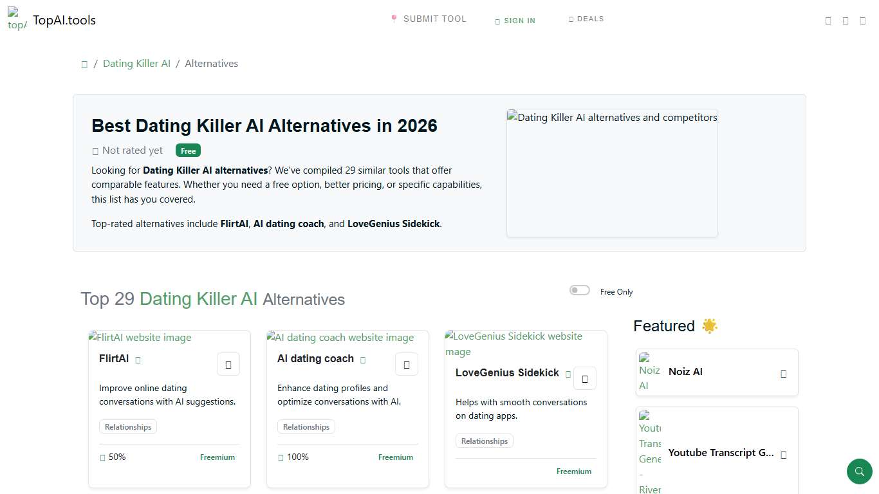Click the 50% rating indicator on FlirtAI card
Screen dimensions: 879x494
[x=113, y=457]
